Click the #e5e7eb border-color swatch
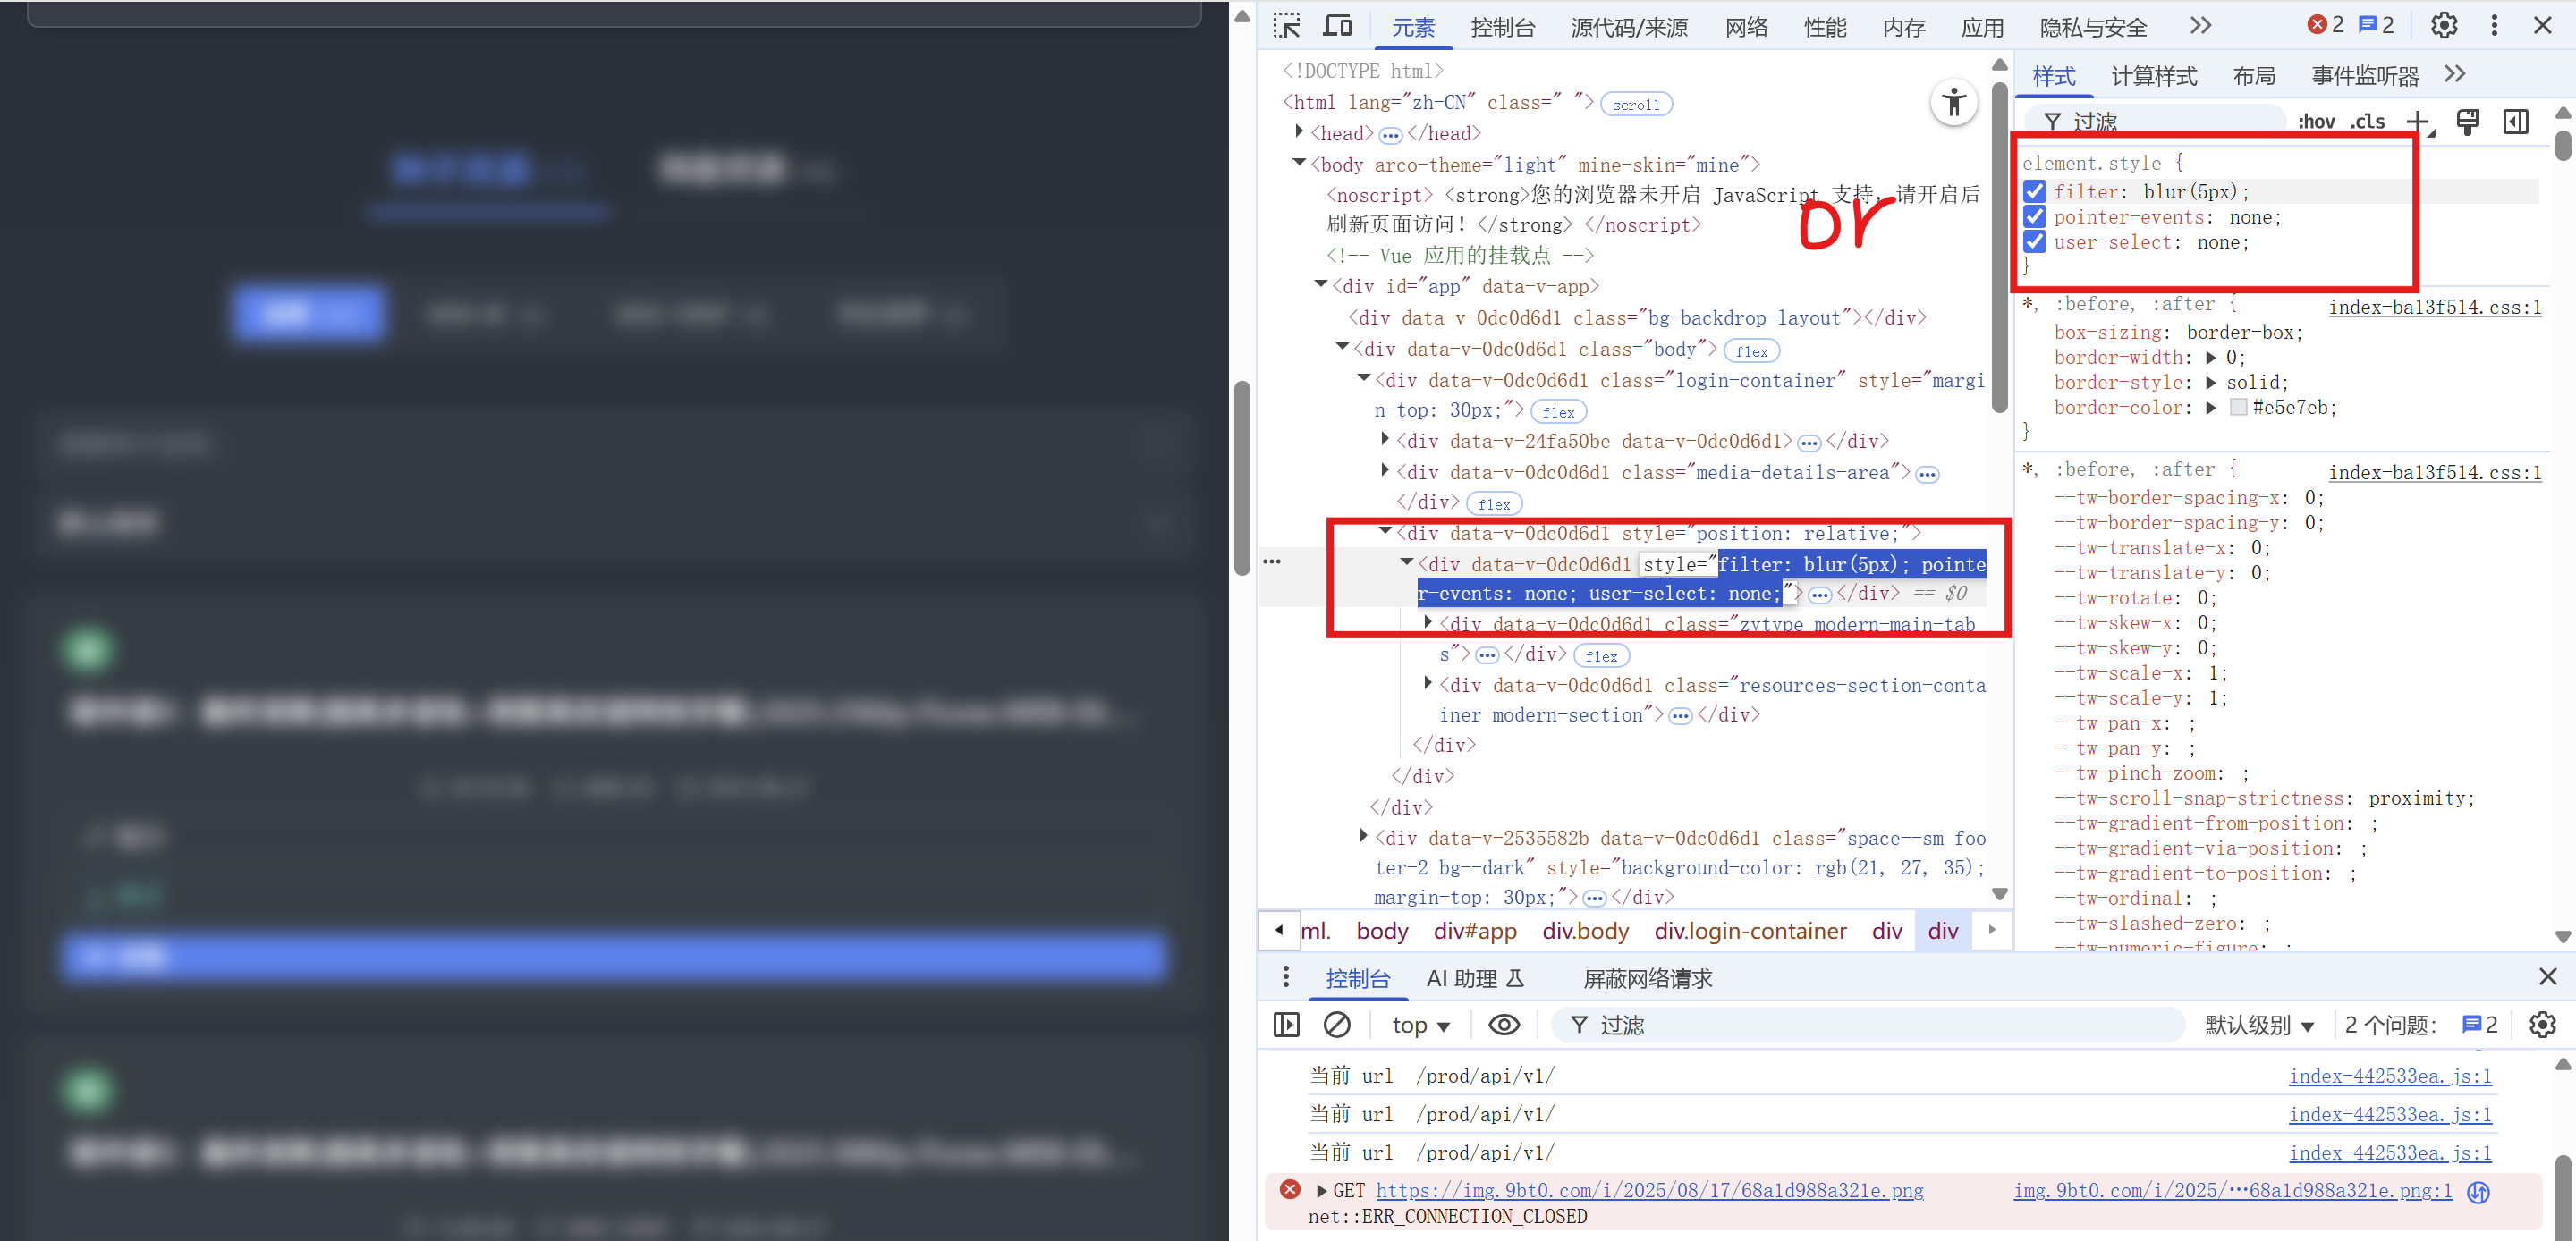The width and height of the screenshot is (2576, 1241). pos(2238,407)
